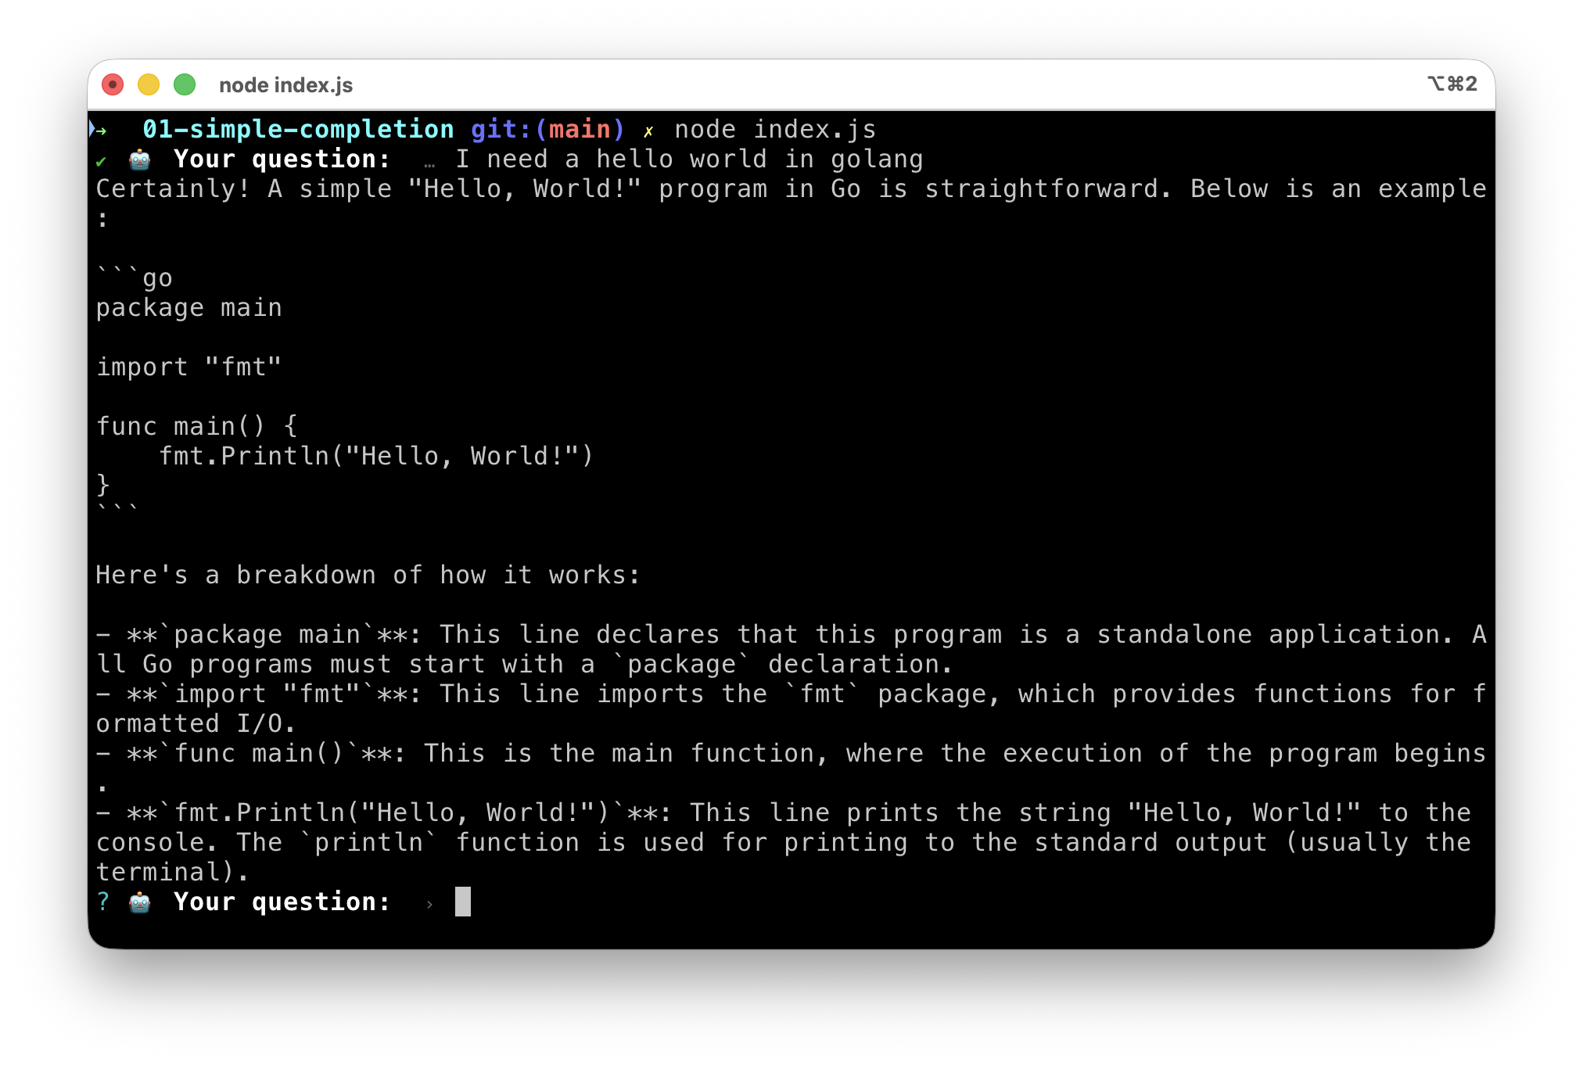The image size is (1583, 1065).
Task: Click the 'Here's a breakdown of how it works' line
Action: click(x=368, y=575)
